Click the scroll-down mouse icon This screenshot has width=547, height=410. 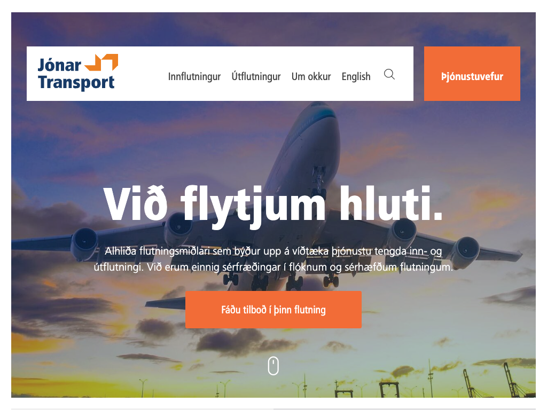tap(273, 366)
